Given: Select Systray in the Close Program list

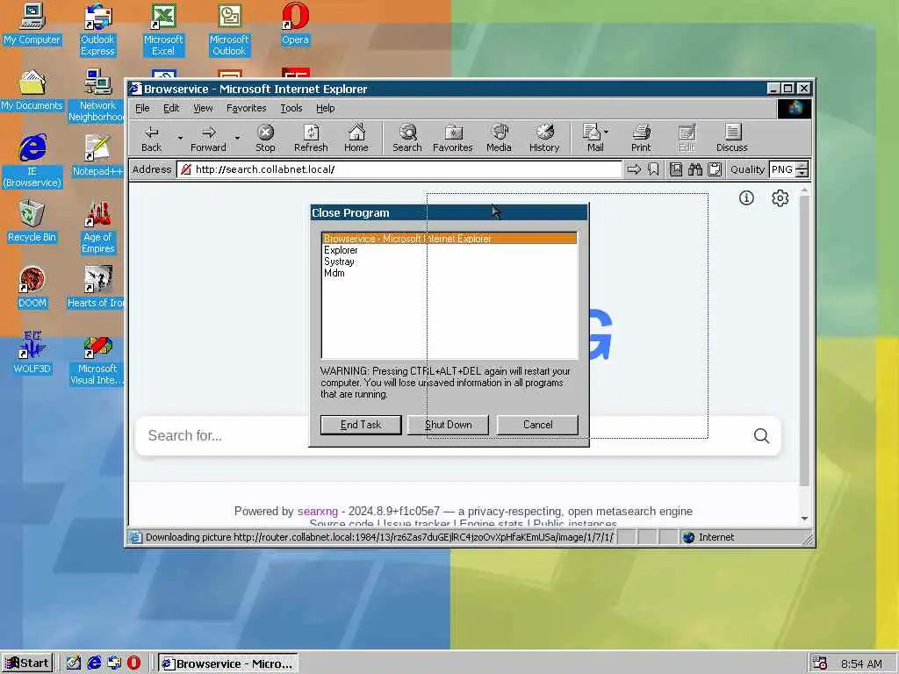Looking at the screenshot, I should (449, 262).
